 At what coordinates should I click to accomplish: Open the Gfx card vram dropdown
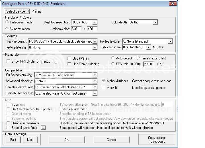pos(148,47)
